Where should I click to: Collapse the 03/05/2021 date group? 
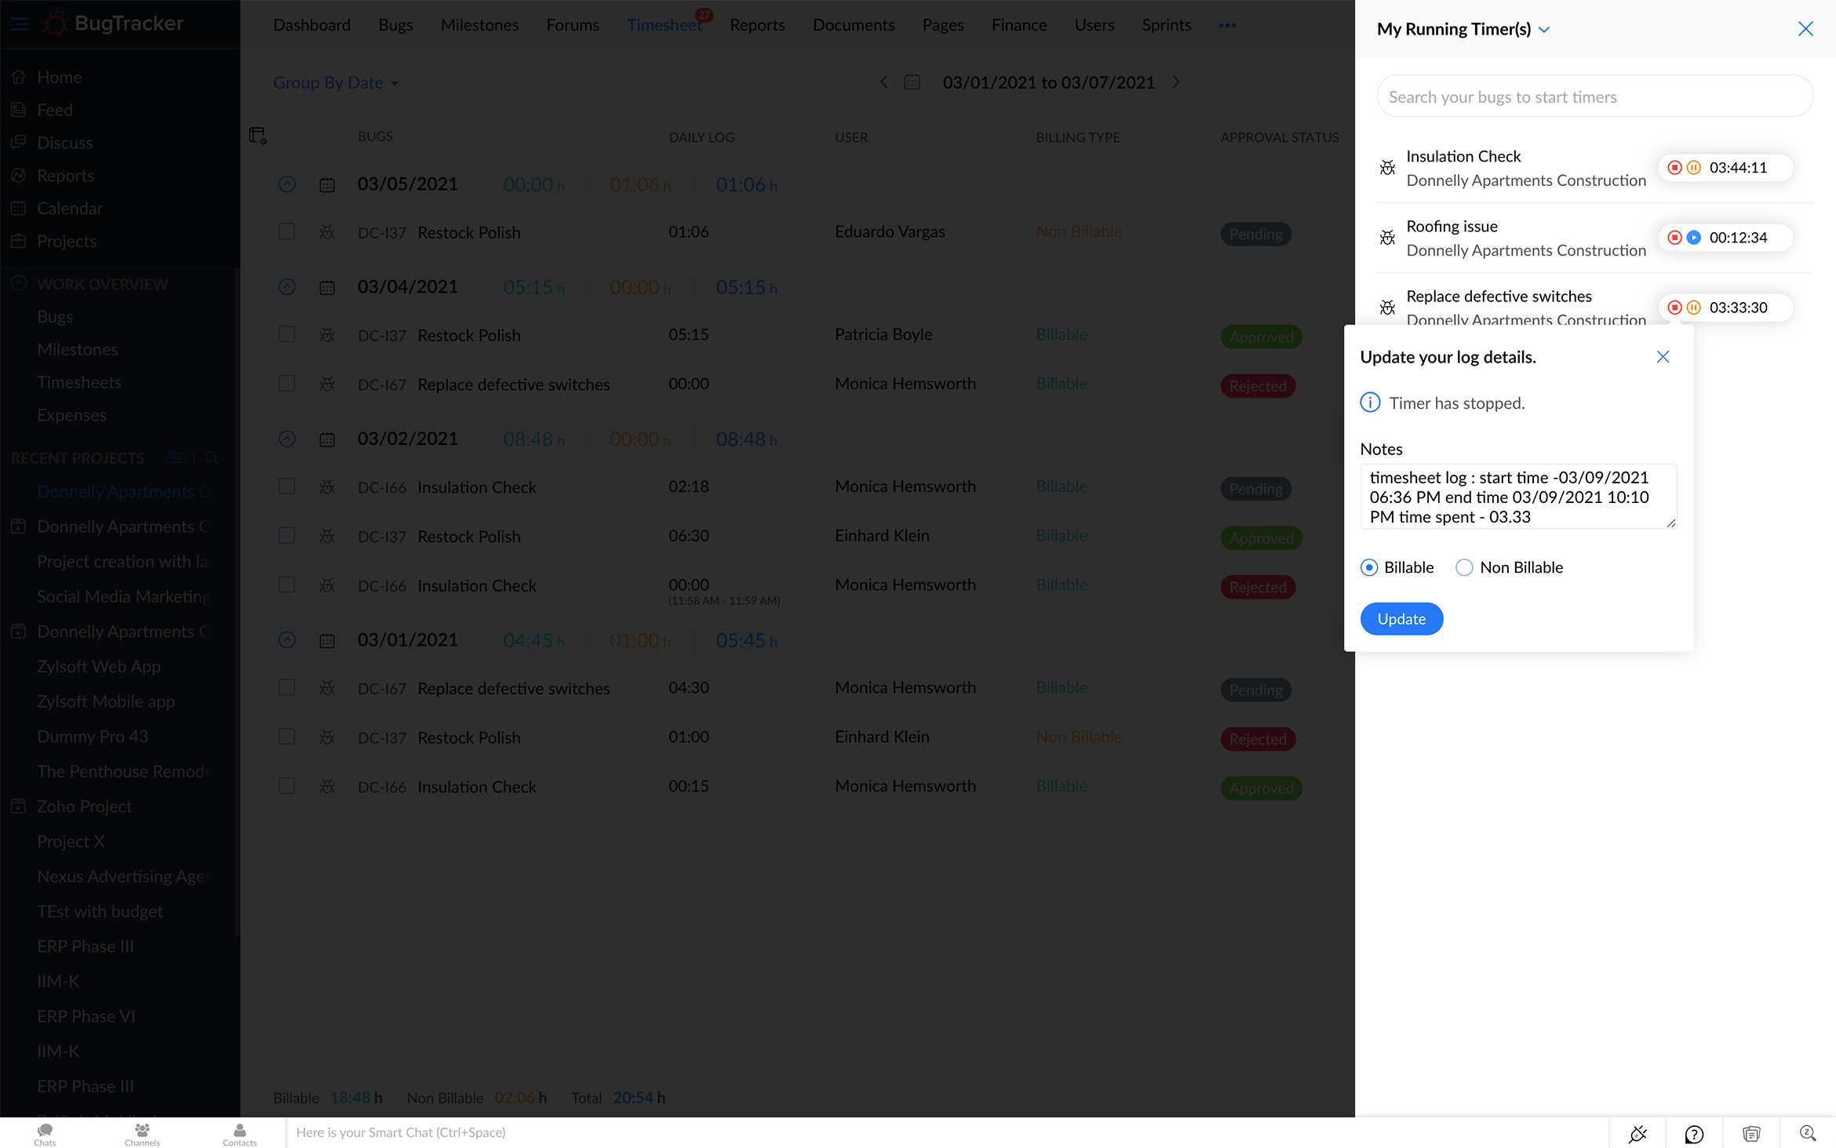click(287, 184)
